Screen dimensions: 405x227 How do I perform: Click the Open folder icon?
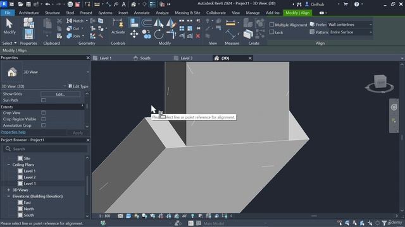[21, 4]
